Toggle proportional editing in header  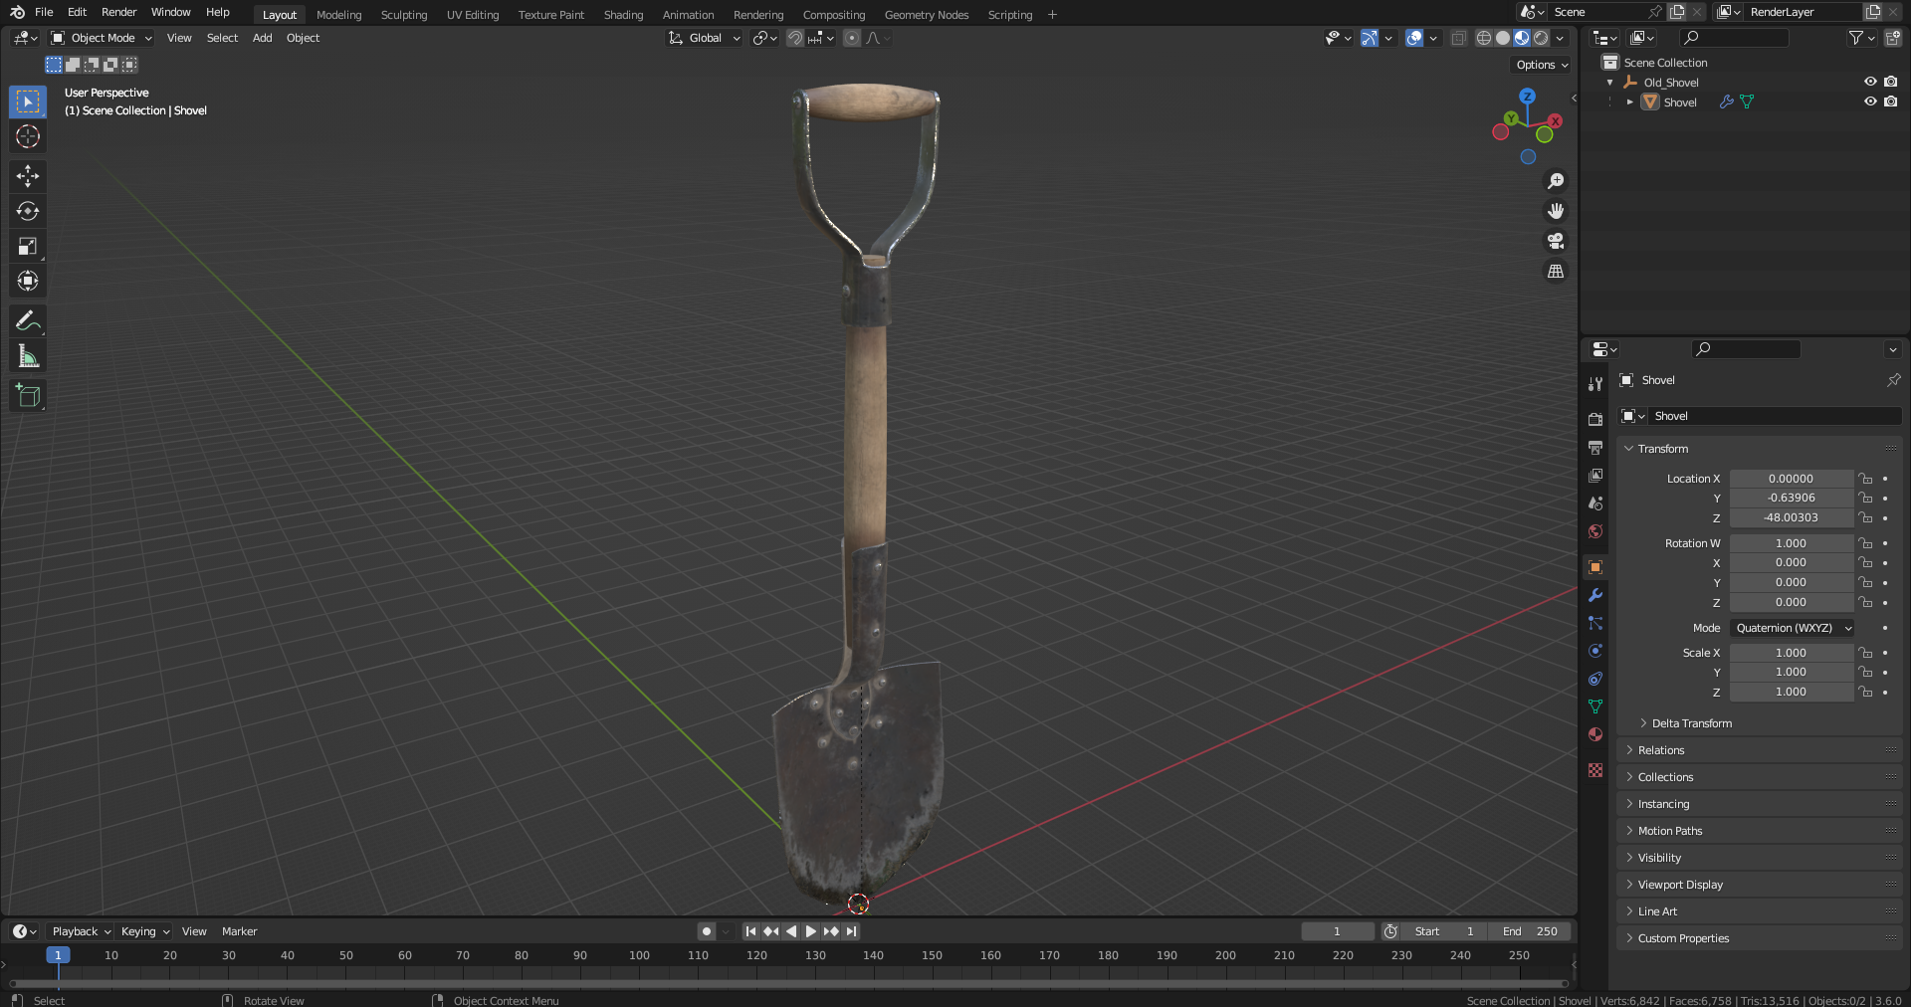click(x=852, y=38)
